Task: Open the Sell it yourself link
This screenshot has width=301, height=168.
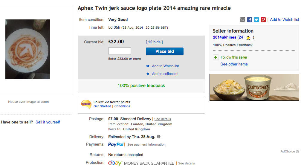Action: pos(48,122)
